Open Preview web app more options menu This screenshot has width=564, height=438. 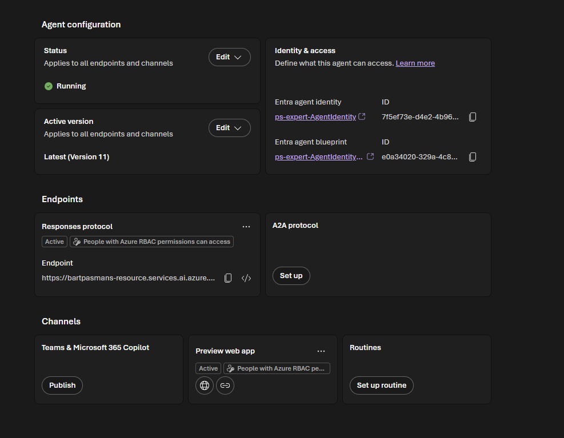[x=321, y=351]
